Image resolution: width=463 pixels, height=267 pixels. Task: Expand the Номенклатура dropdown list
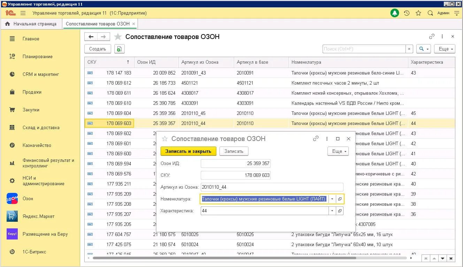pyautogui.click(x=332, y=199)
